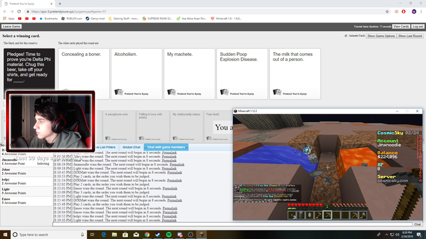Screen dimensions: 426x239
Task: Open Steam from the taskbar
Action: coord(158,234)
